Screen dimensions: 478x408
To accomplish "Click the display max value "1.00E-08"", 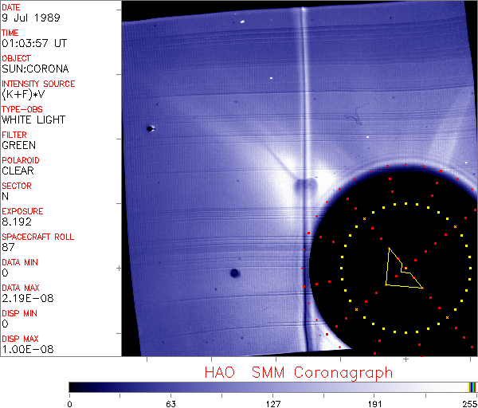I will tap(25, 349).
